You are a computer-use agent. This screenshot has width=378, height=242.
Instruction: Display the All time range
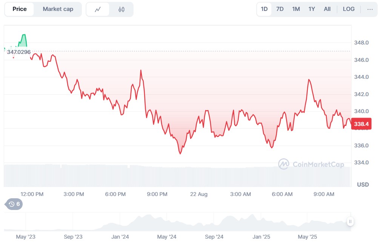coord(327,9)
